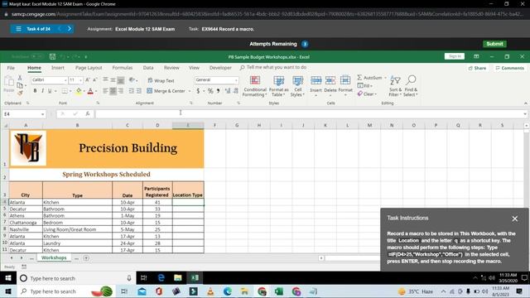
Task: Click the Copy icon in Clipboard group
Action: [20, 85]
